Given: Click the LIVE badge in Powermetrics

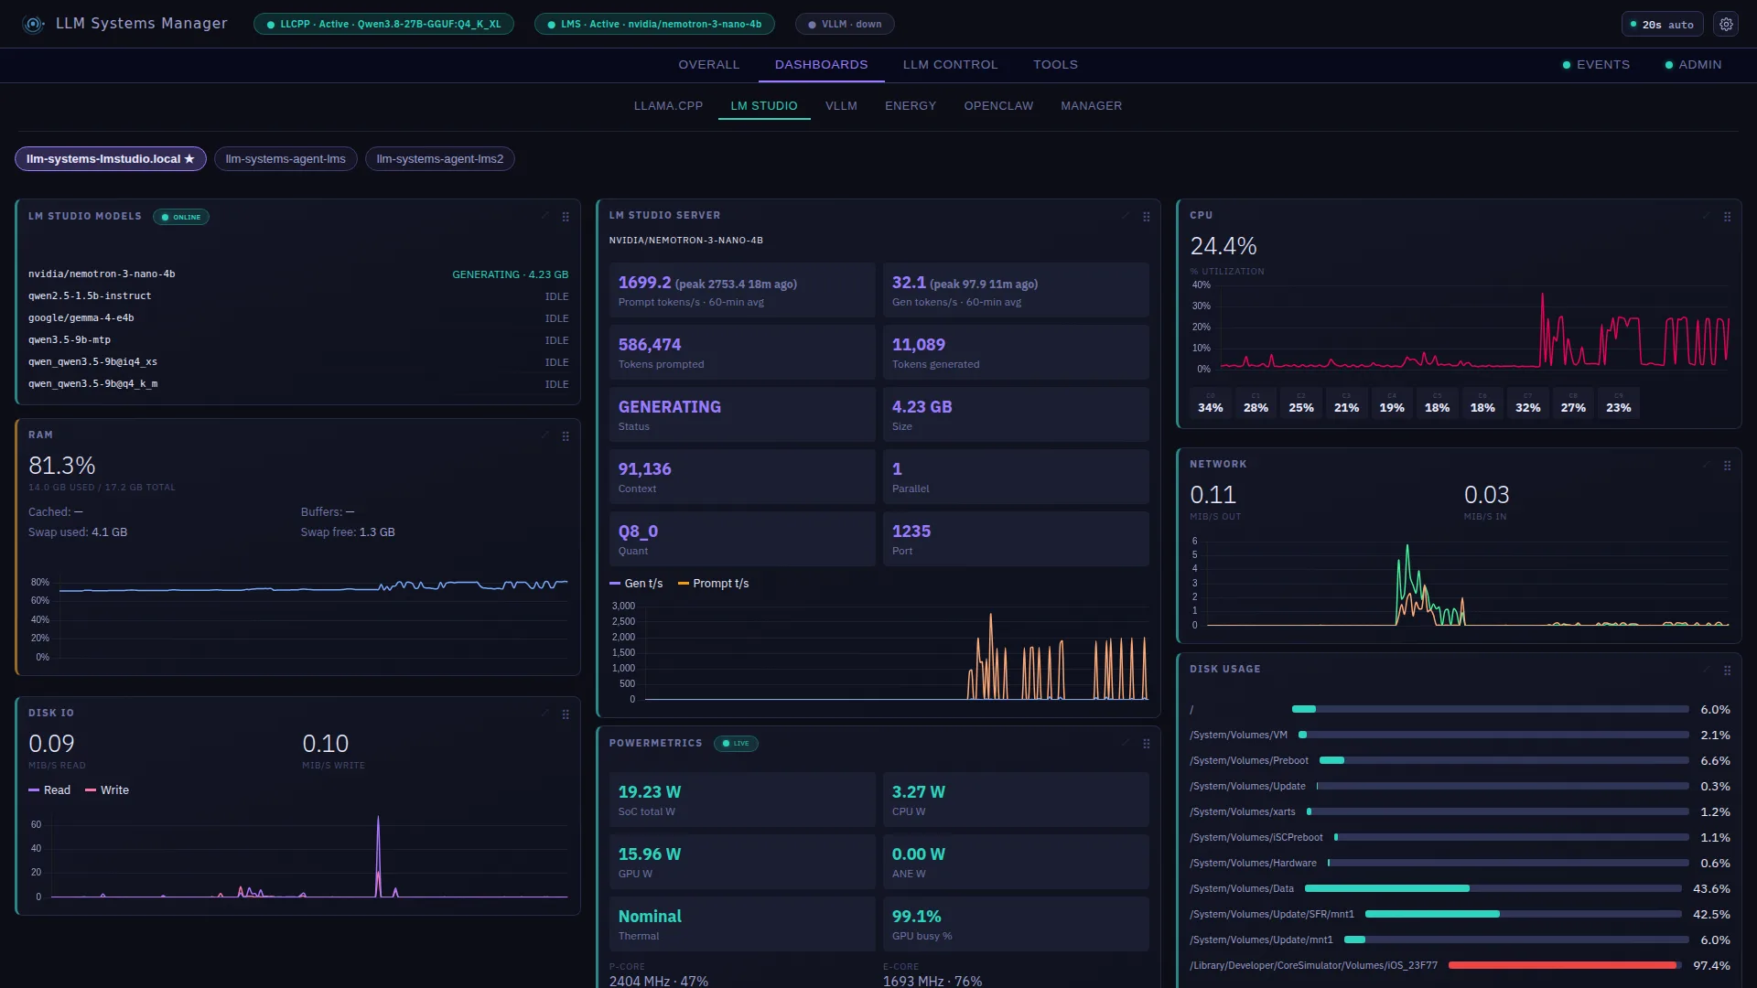Looking at the screenshot, I should (736, 744).
